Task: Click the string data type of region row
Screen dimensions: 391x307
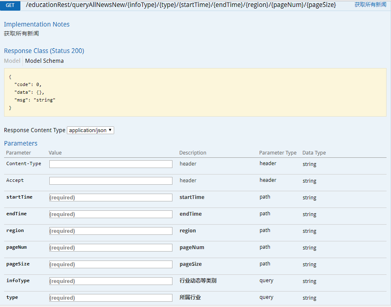Action: [x=309, y=231]
